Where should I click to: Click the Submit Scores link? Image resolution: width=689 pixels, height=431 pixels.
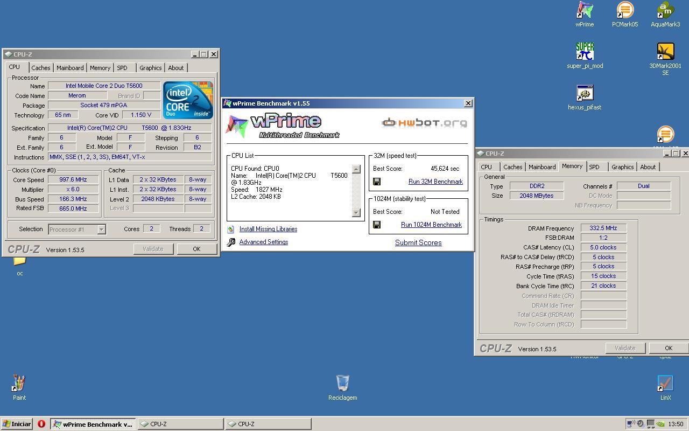(x=418, y=242)
